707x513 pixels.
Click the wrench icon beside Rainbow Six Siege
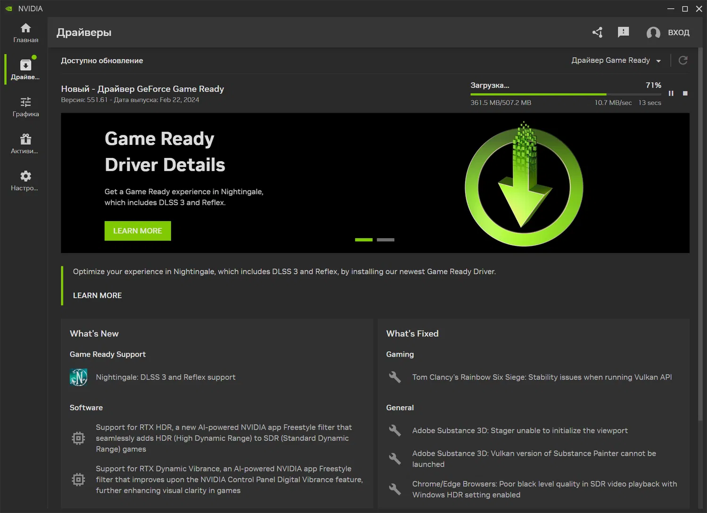coord(395,377)
